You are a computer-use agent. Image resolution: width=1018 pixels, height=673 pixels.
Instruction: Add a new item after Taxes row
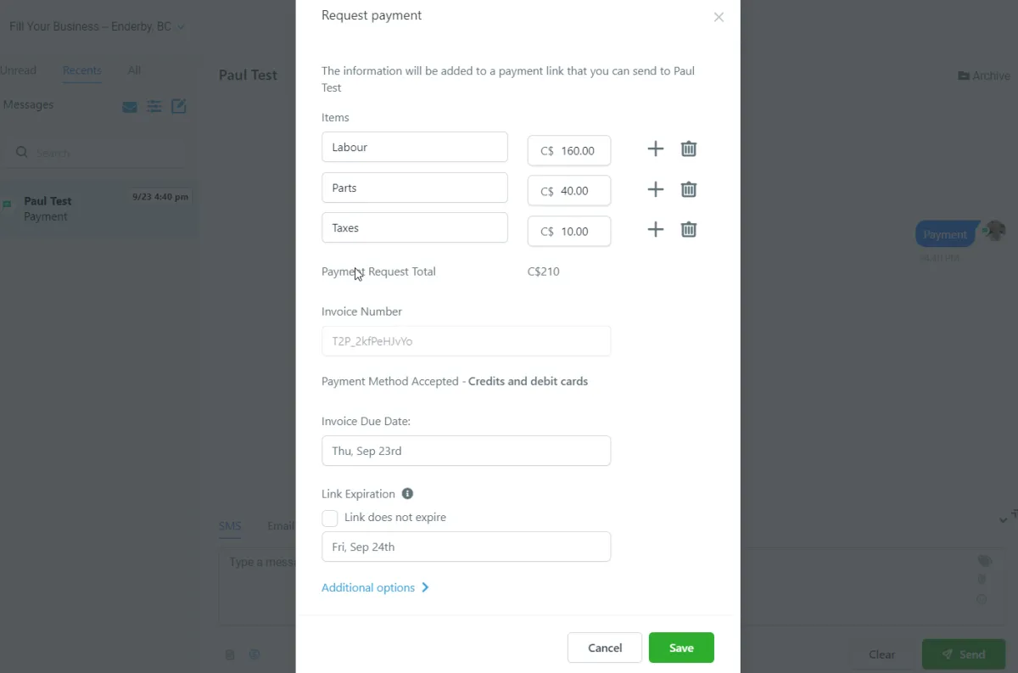pyautogui.click(x=655, y=229)
